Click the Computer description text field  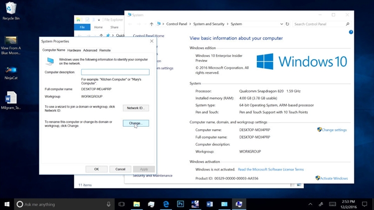(115, 72)
